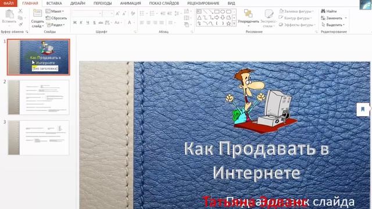Click the Экспресс-стили quick styles button

tap(269, 19)
